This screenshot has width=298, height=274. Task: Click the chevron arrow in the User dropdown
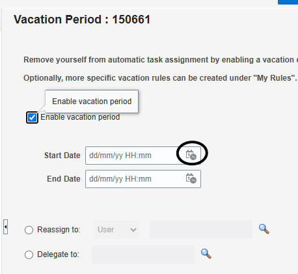(x=133, y=230)
